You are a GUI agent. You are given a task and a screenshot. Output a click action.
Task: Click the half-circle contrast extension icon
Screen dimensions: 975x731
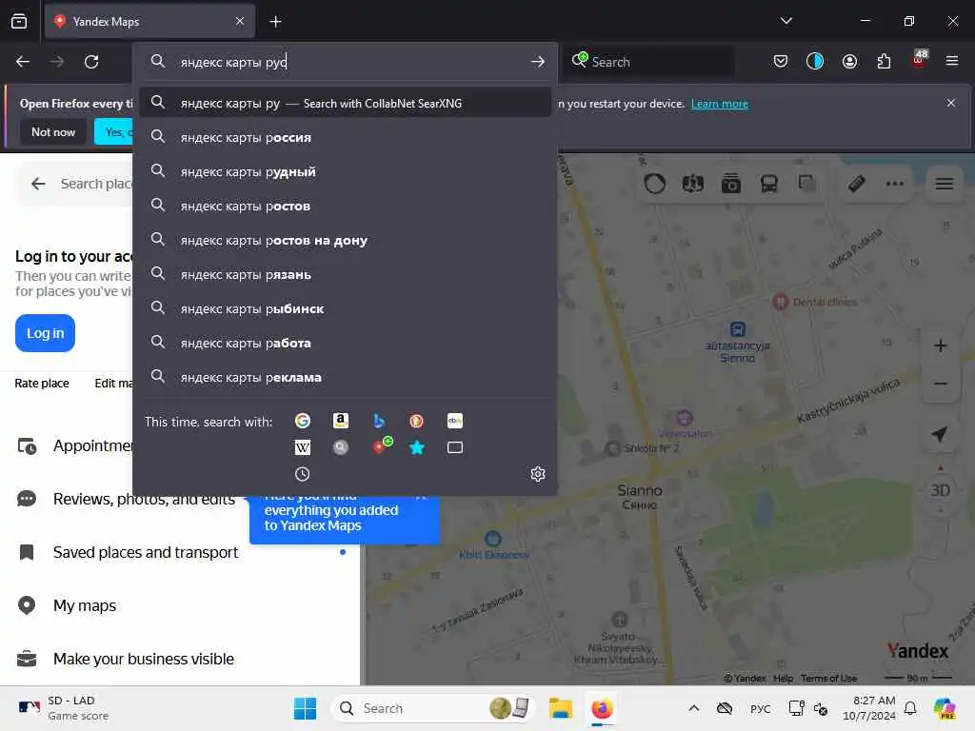815,61
